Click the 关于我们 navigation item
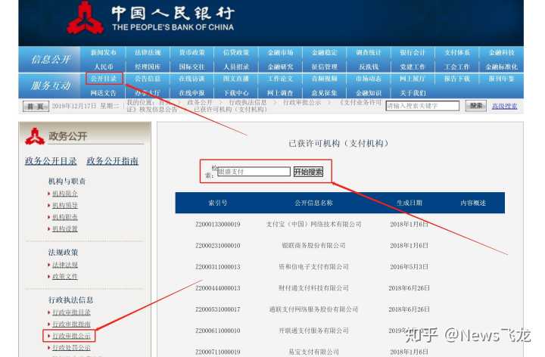Screen dimensions: 545x357 click(413, 92)
